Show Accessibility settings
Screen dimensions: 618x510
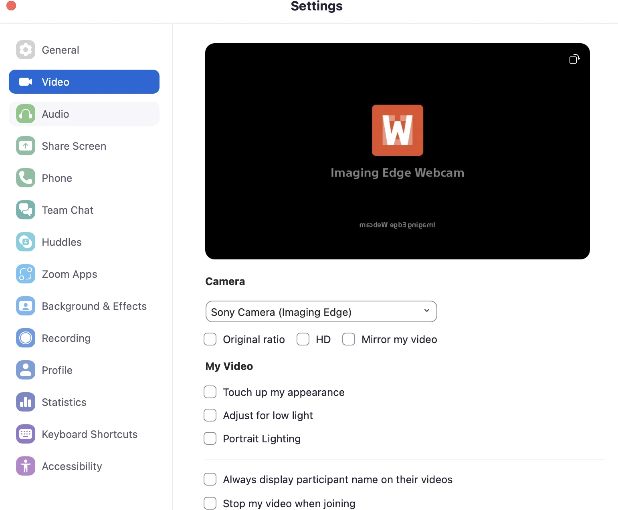pyautogui.click(x=84, y=466)
